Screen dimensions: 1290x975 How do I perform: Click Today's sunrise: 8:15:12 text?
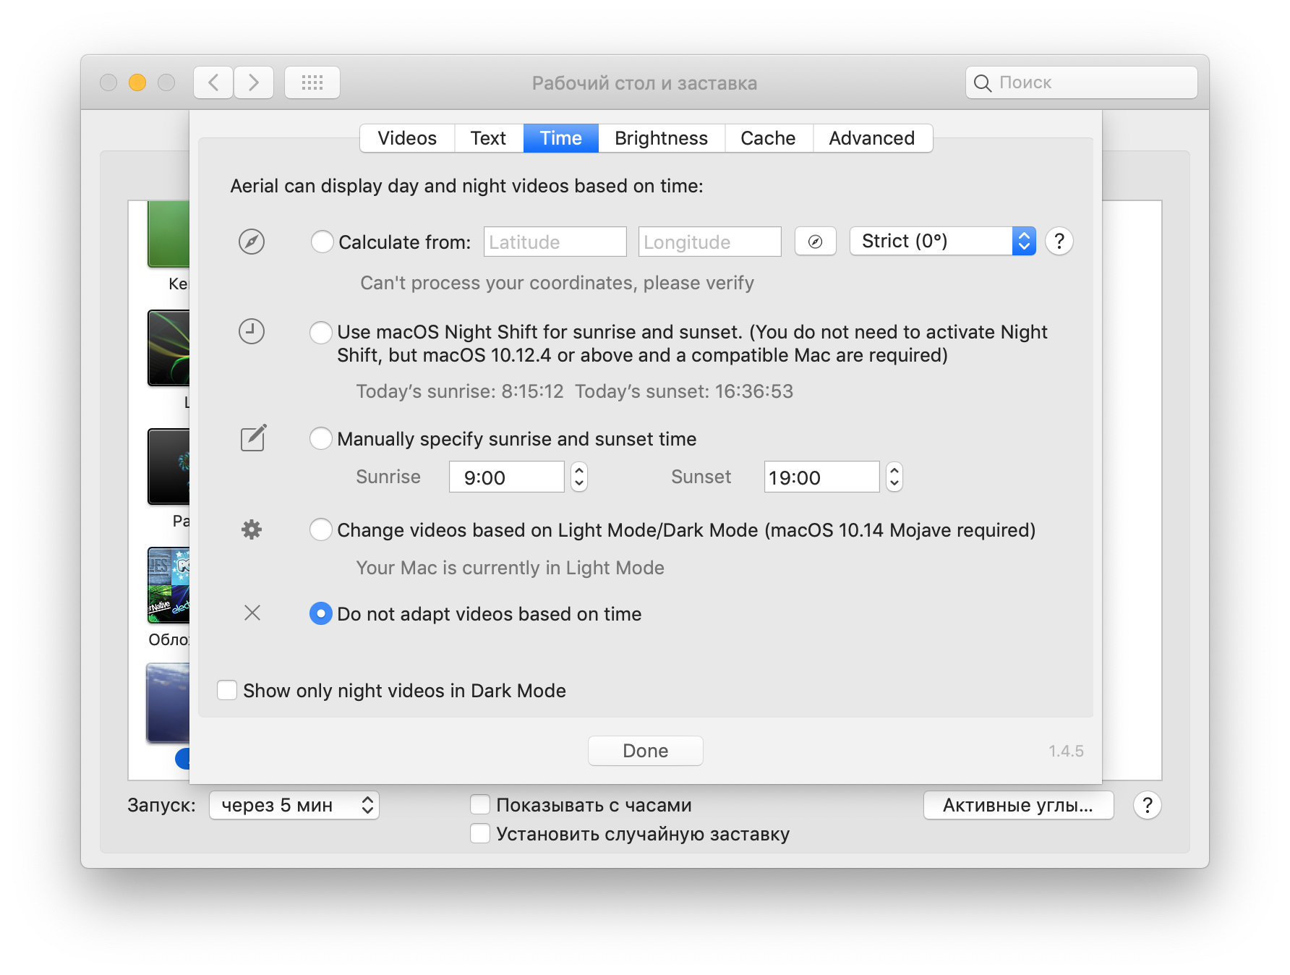click(x=460, y=391)
